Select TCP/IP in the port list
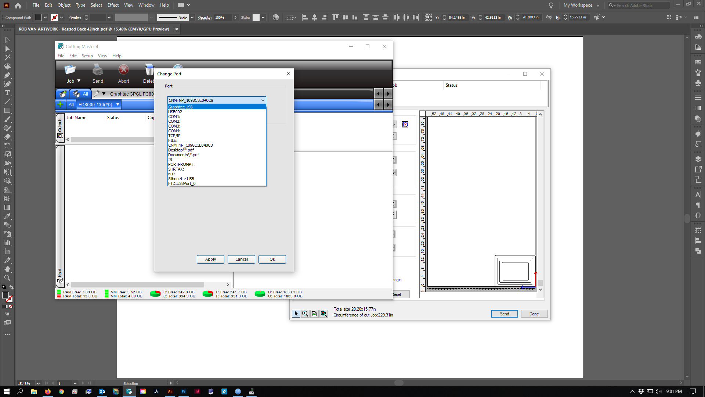The image size is (705, 397). pos(217,136)
